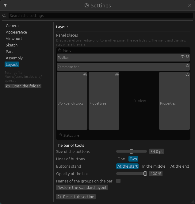Click Open the folder button
The height and width of the screenshot is (204, 195).
[x=23, y=86]
